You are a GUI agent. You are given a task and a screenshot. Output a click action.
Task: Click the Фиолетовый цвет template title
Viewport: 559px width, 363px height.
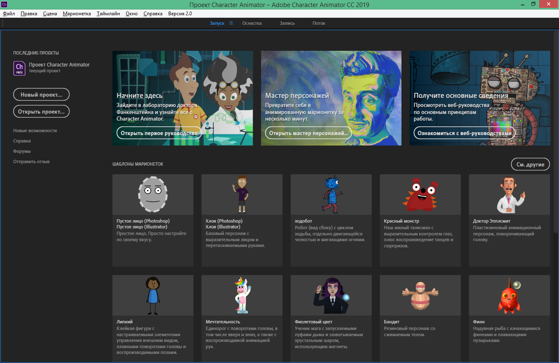click(x=314, y=322)
